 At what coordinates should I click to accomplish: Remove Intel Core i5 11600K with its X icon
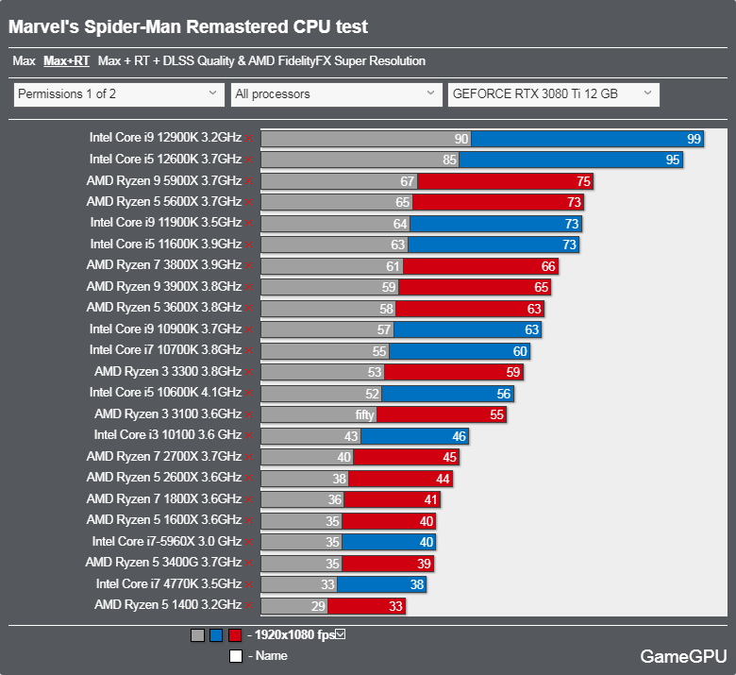249,245
